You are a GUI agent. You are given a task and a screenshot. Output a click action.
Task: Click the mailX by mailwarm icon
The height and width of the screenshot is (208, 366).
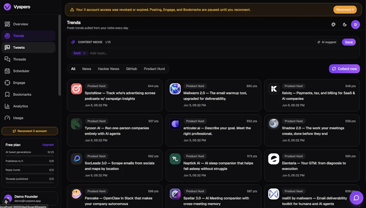[x=274, y=194]
